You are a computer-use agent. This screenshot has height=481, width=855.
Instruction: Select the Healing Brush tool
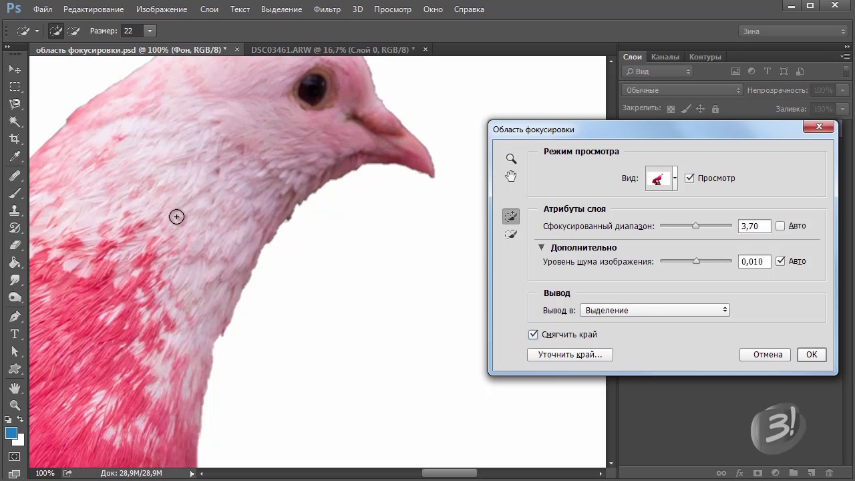(15, 176)
